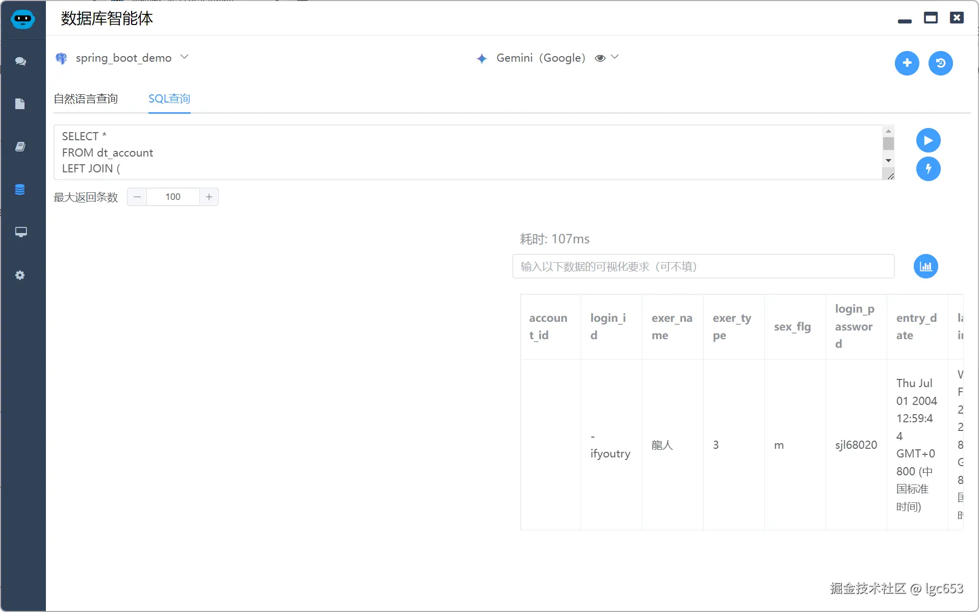Run SQL query with play button
Image resolution: width=979 pixels, height=612 pixels.
(928, 140)
